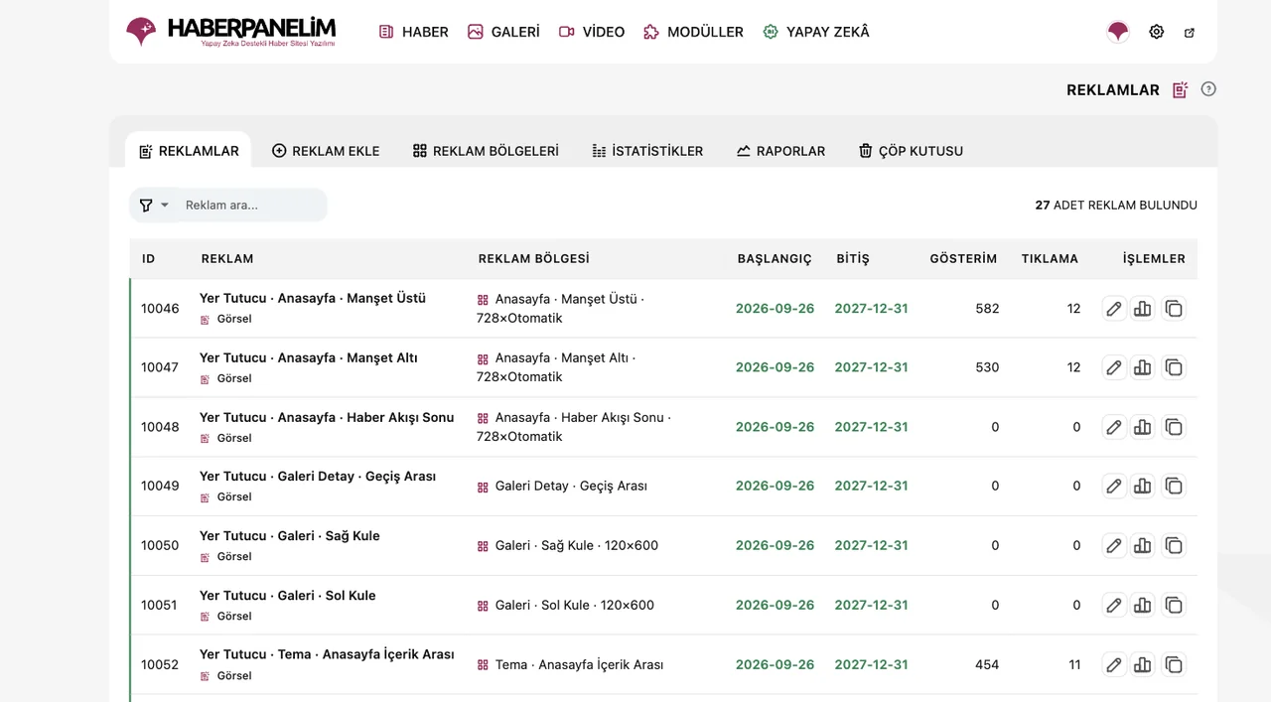Go to REKLAM EKLE tab
This screenshot has height=702, width=1271.
[x=326, y=151]
